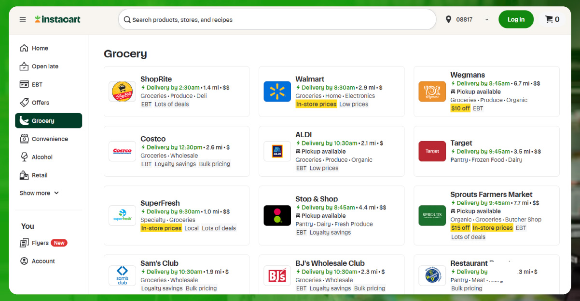Viewport: 580px width, 301px height.
Task: Select the Costco store logo
Action: click(x=122, y=151)
